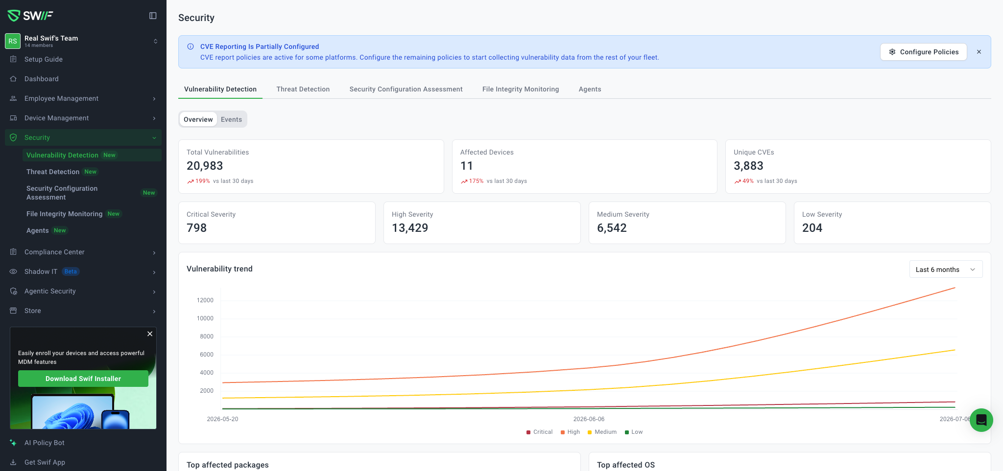
Task: Click the Get Swif App download icon
Action: 13,462
